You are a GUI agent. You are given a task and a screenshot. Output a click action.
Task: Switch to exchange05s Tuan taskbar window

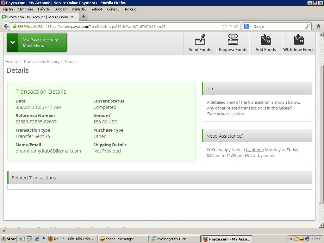click(175, 239)
